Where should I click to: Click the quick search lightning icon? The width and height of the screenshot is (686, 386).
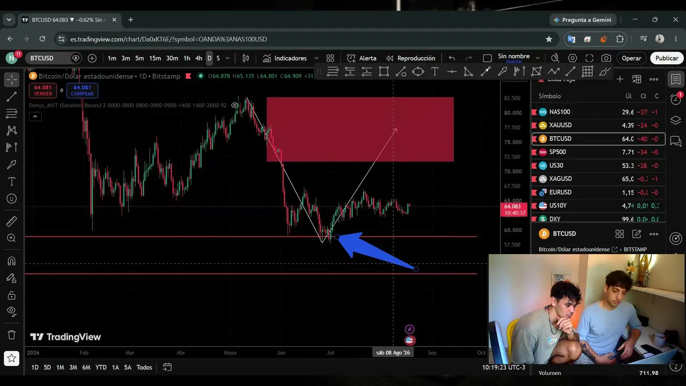(x=555, y=58)
